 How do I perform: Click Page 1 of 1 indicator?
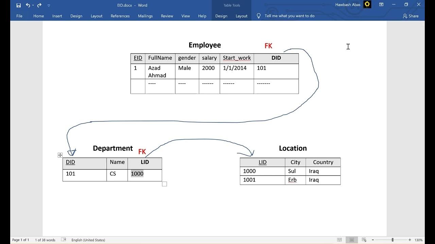[x=21, y=240]
